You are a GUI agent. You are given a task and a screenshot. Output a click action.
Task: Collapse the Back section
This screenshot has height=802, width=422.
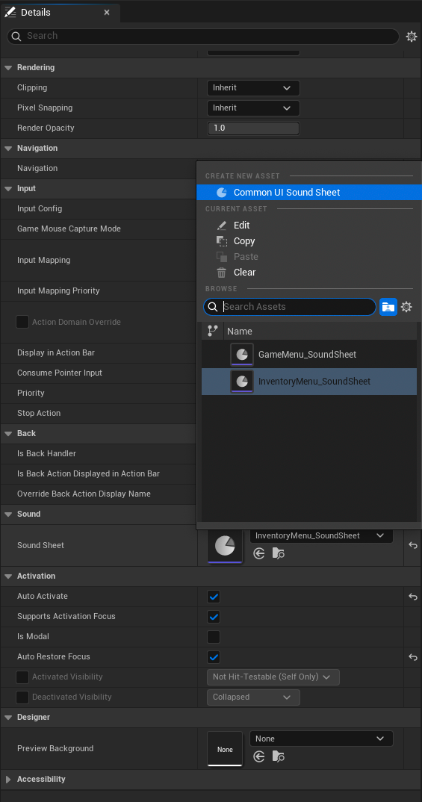[x=8, y=433]
